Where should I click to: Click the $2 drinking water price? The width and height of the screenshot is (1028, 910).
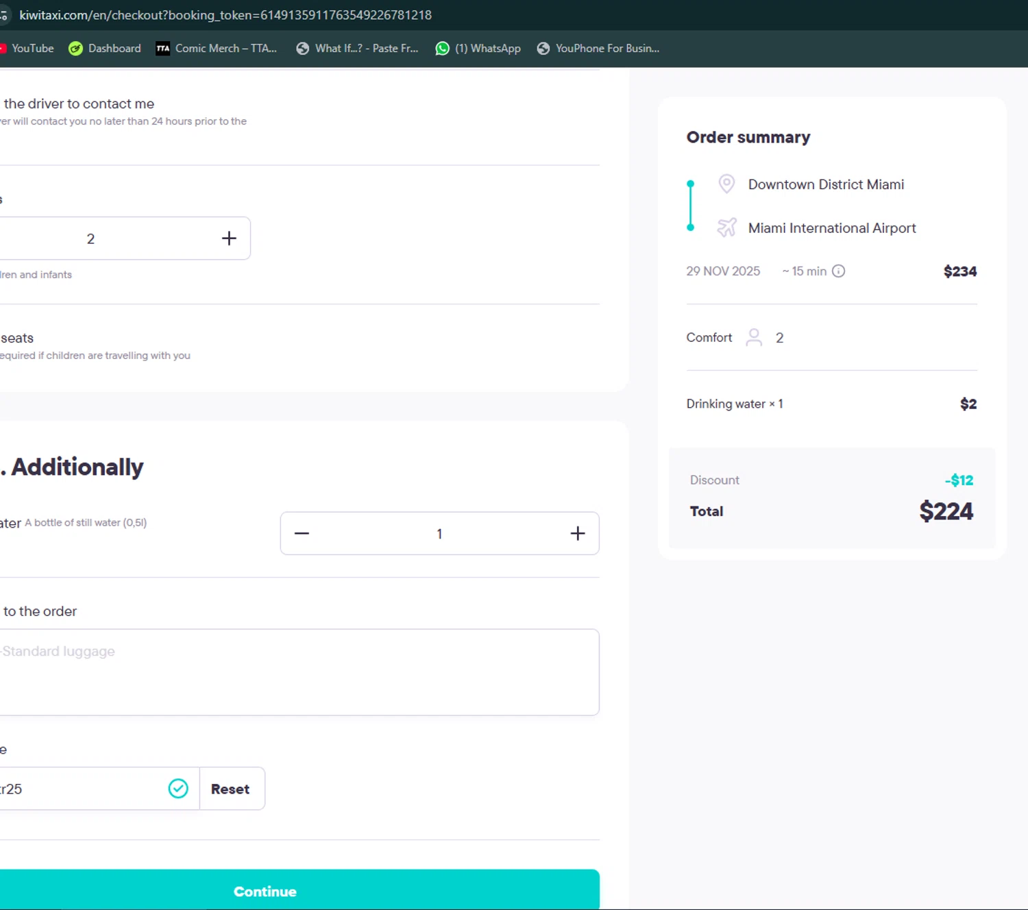tap(968, 404)
